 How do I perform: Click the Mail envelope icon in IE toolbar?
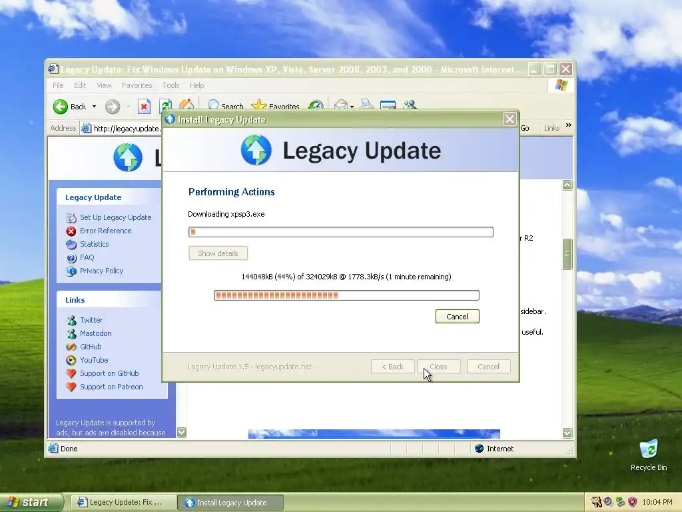341,105
